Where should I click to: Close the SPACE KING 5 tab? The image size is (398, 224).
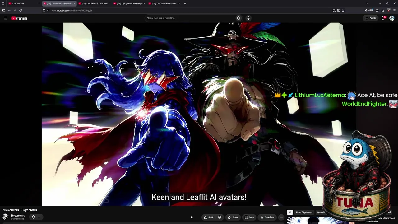109,4
